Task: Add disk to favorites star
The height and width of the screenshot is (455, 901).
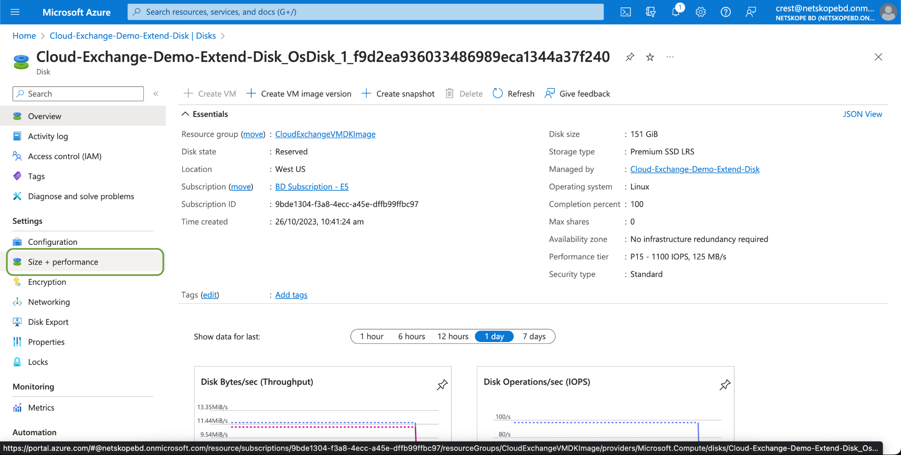Action: click(650, 57)
